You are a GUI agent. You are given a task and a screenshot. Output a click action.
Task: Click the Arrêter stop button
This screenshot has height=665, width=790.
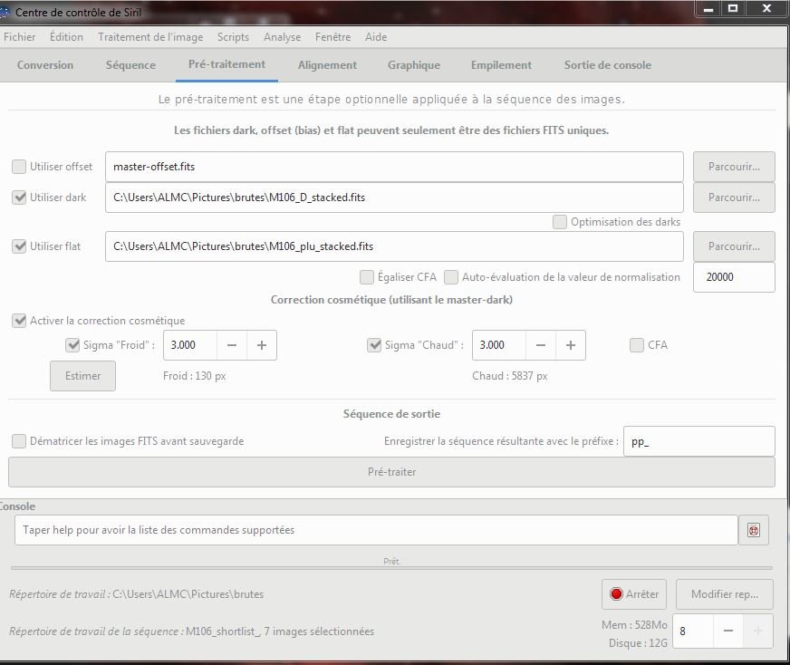point(634,594)
